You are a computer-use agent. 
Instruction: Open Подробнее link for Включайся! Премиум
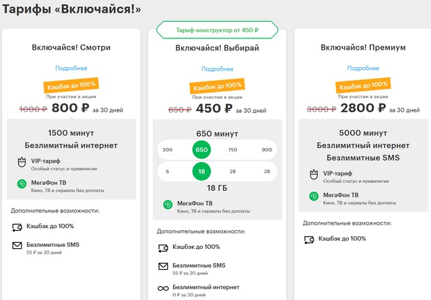point(363,68)
